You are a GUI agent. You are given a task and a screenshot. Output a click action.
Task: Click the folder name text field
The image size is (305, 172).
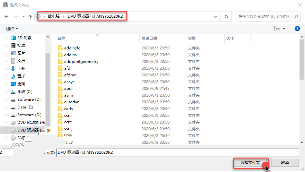pos(178,153)
